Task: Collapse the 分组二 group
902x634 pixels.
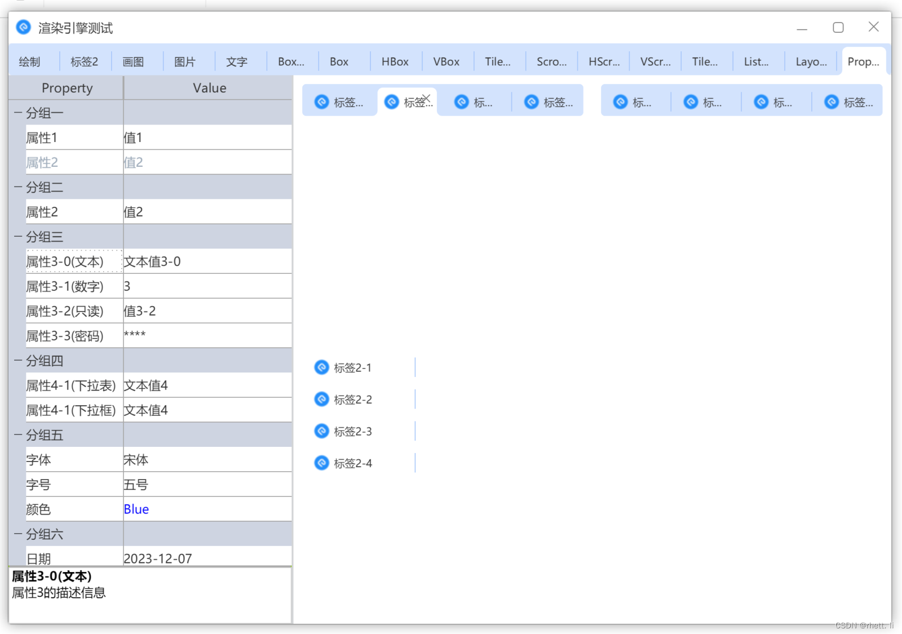Action: pyautogui.click(x=18, y=187)
